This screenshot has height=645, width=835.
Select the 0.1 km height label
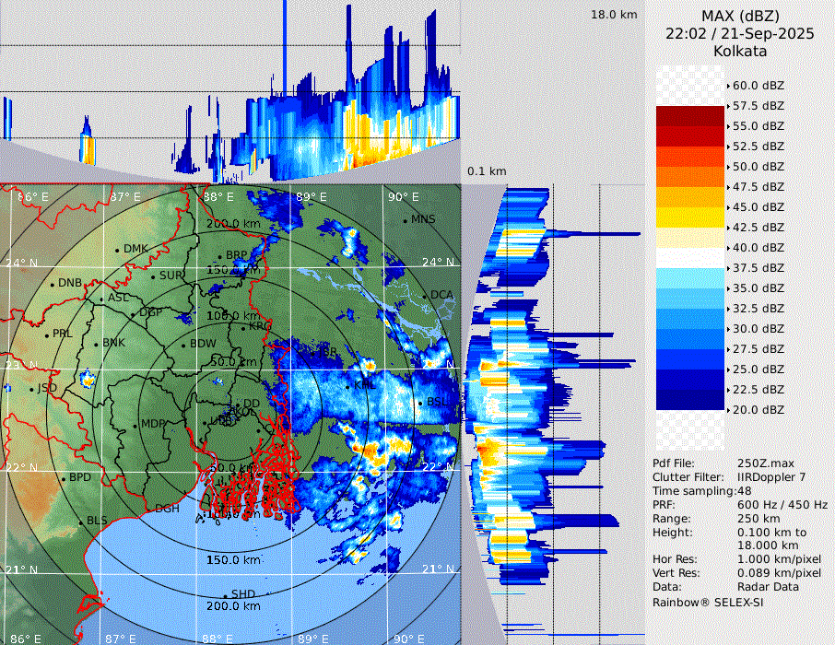(x=487, y=171)
